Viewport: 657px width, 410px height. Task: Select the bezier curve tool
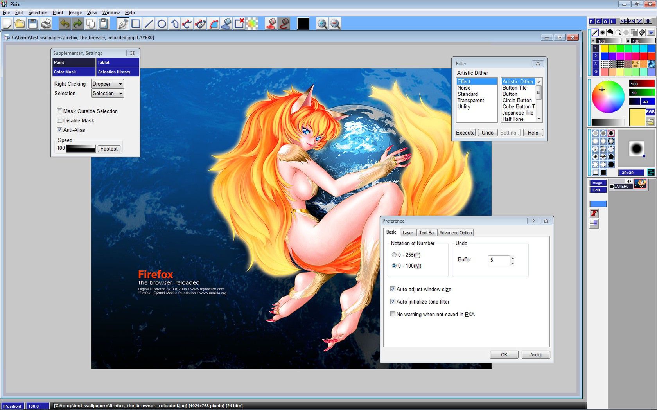[187, 24]
